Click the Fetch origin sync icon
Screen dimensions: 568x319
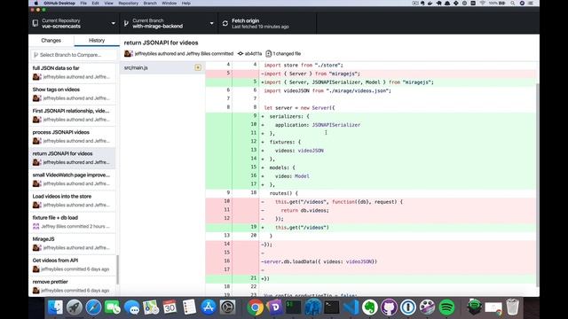(x=225, y=24)
